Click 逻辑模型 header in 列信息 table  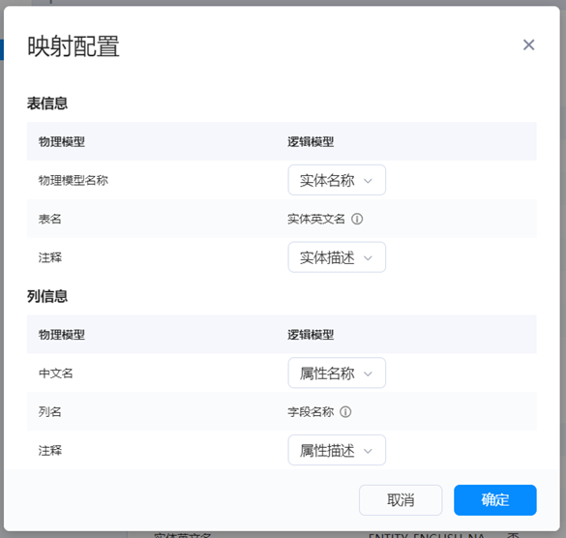pyautogui.click(x=311, y=335)
